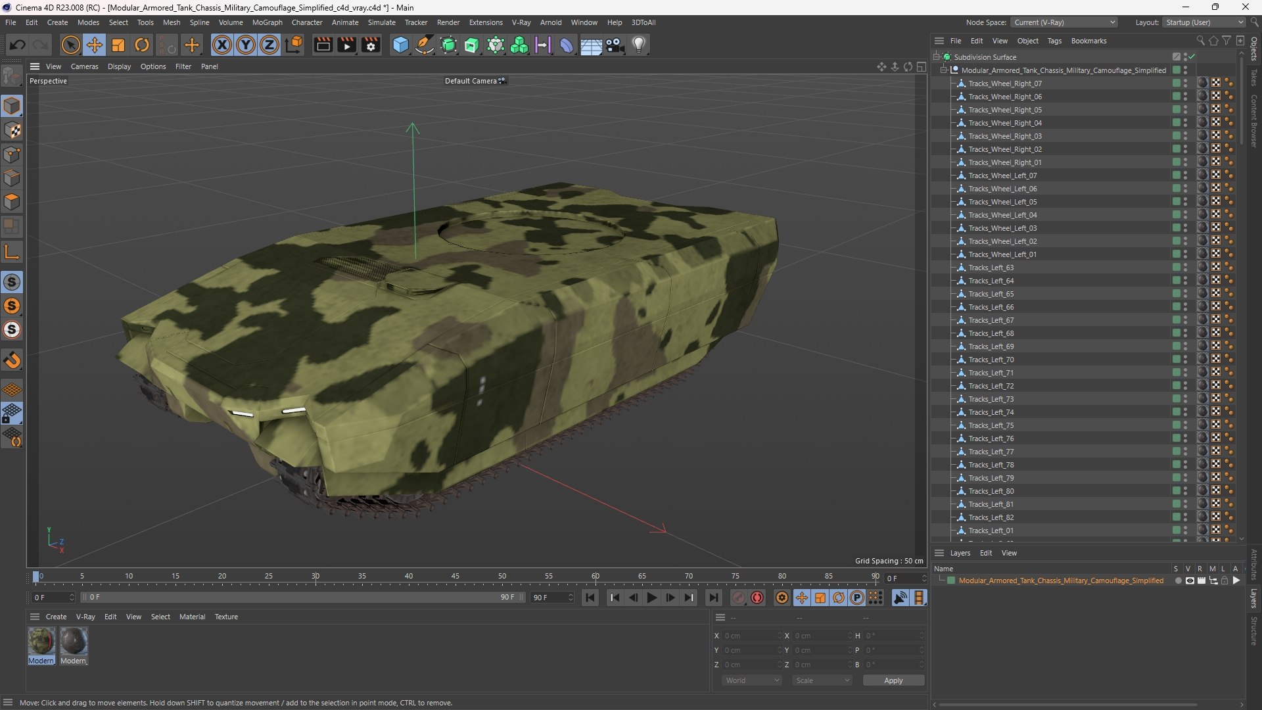Click the Apply button in coordinates

click(893, 680)
